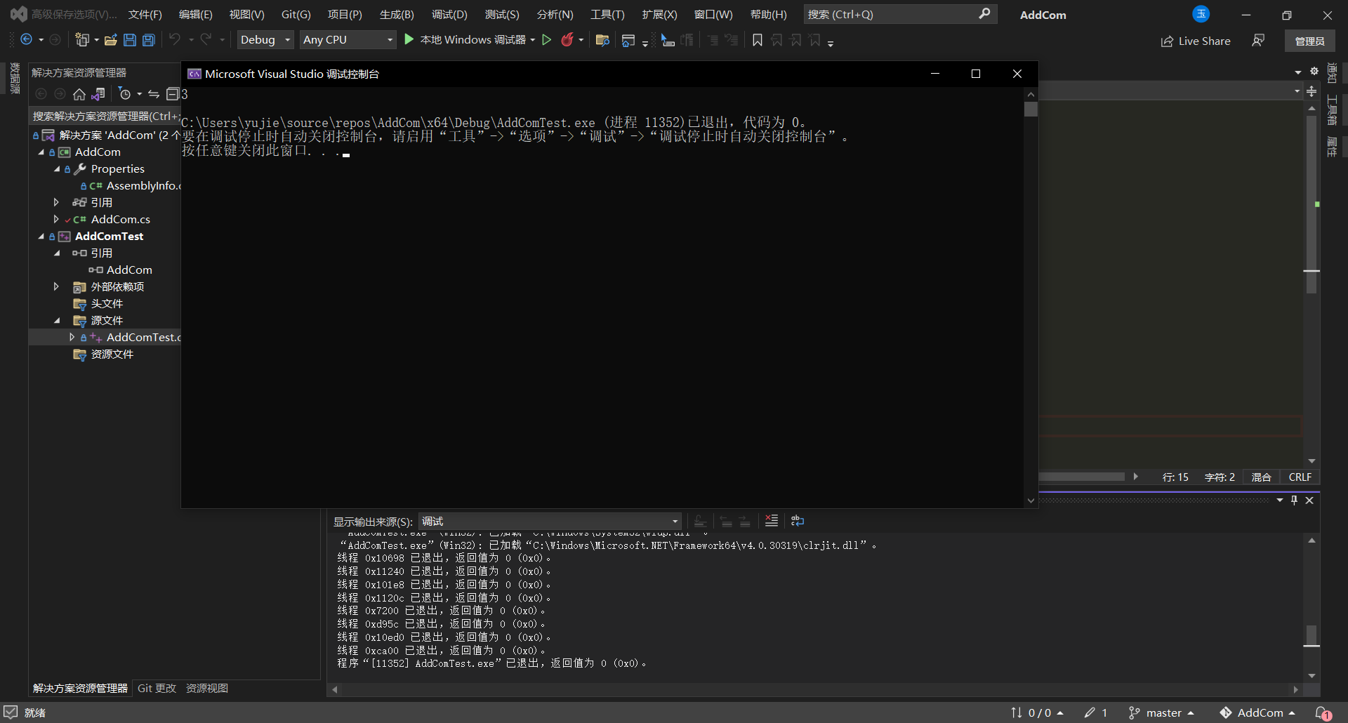This screenshot has width=1348, height=723.
Task: Click the Live Share button
Action: click(1196, 41)
